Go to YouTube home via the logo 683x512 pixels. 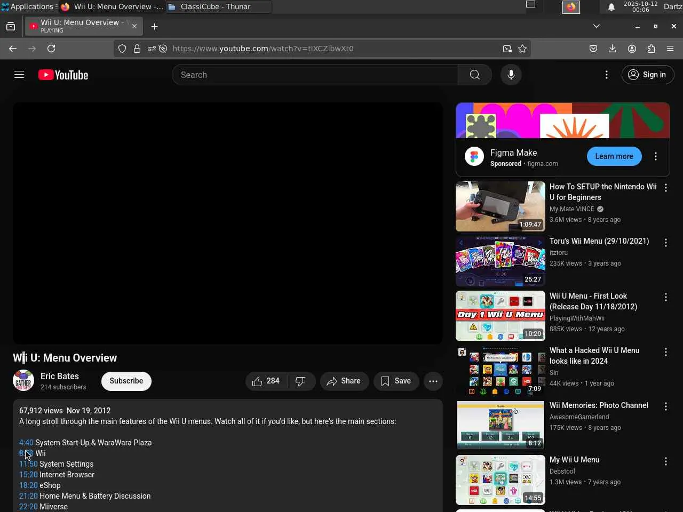tap(63, 75)
